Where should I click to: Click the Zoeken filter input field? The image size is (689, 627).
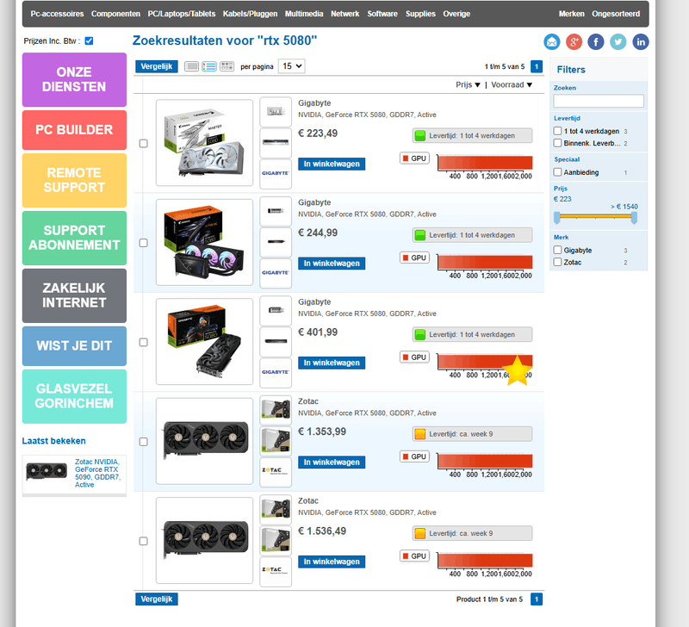599,99
